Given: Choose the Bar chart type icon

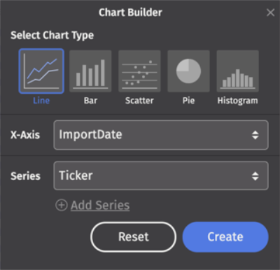Looking at the screenshot, I should [x=90, y=71].
